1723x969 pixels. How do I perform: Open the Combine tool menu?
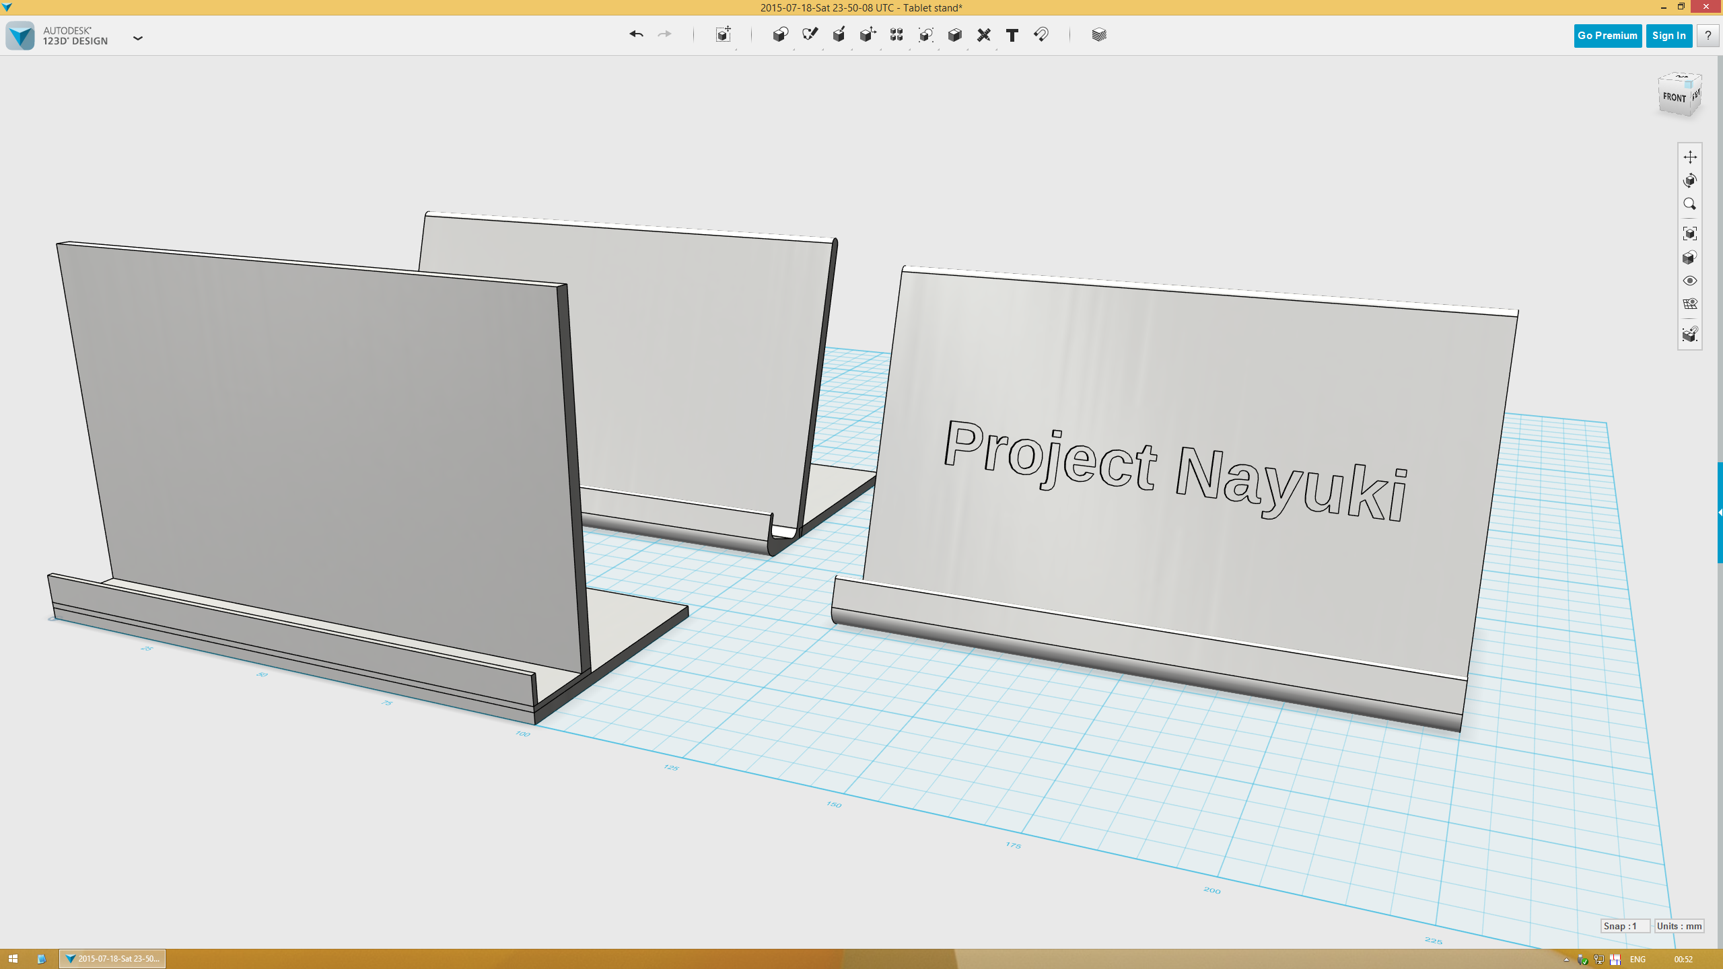955,35
